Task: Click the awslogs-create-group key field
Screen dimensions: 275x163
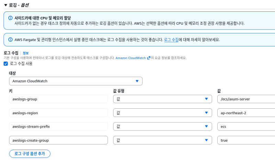Action: [58, 140]
